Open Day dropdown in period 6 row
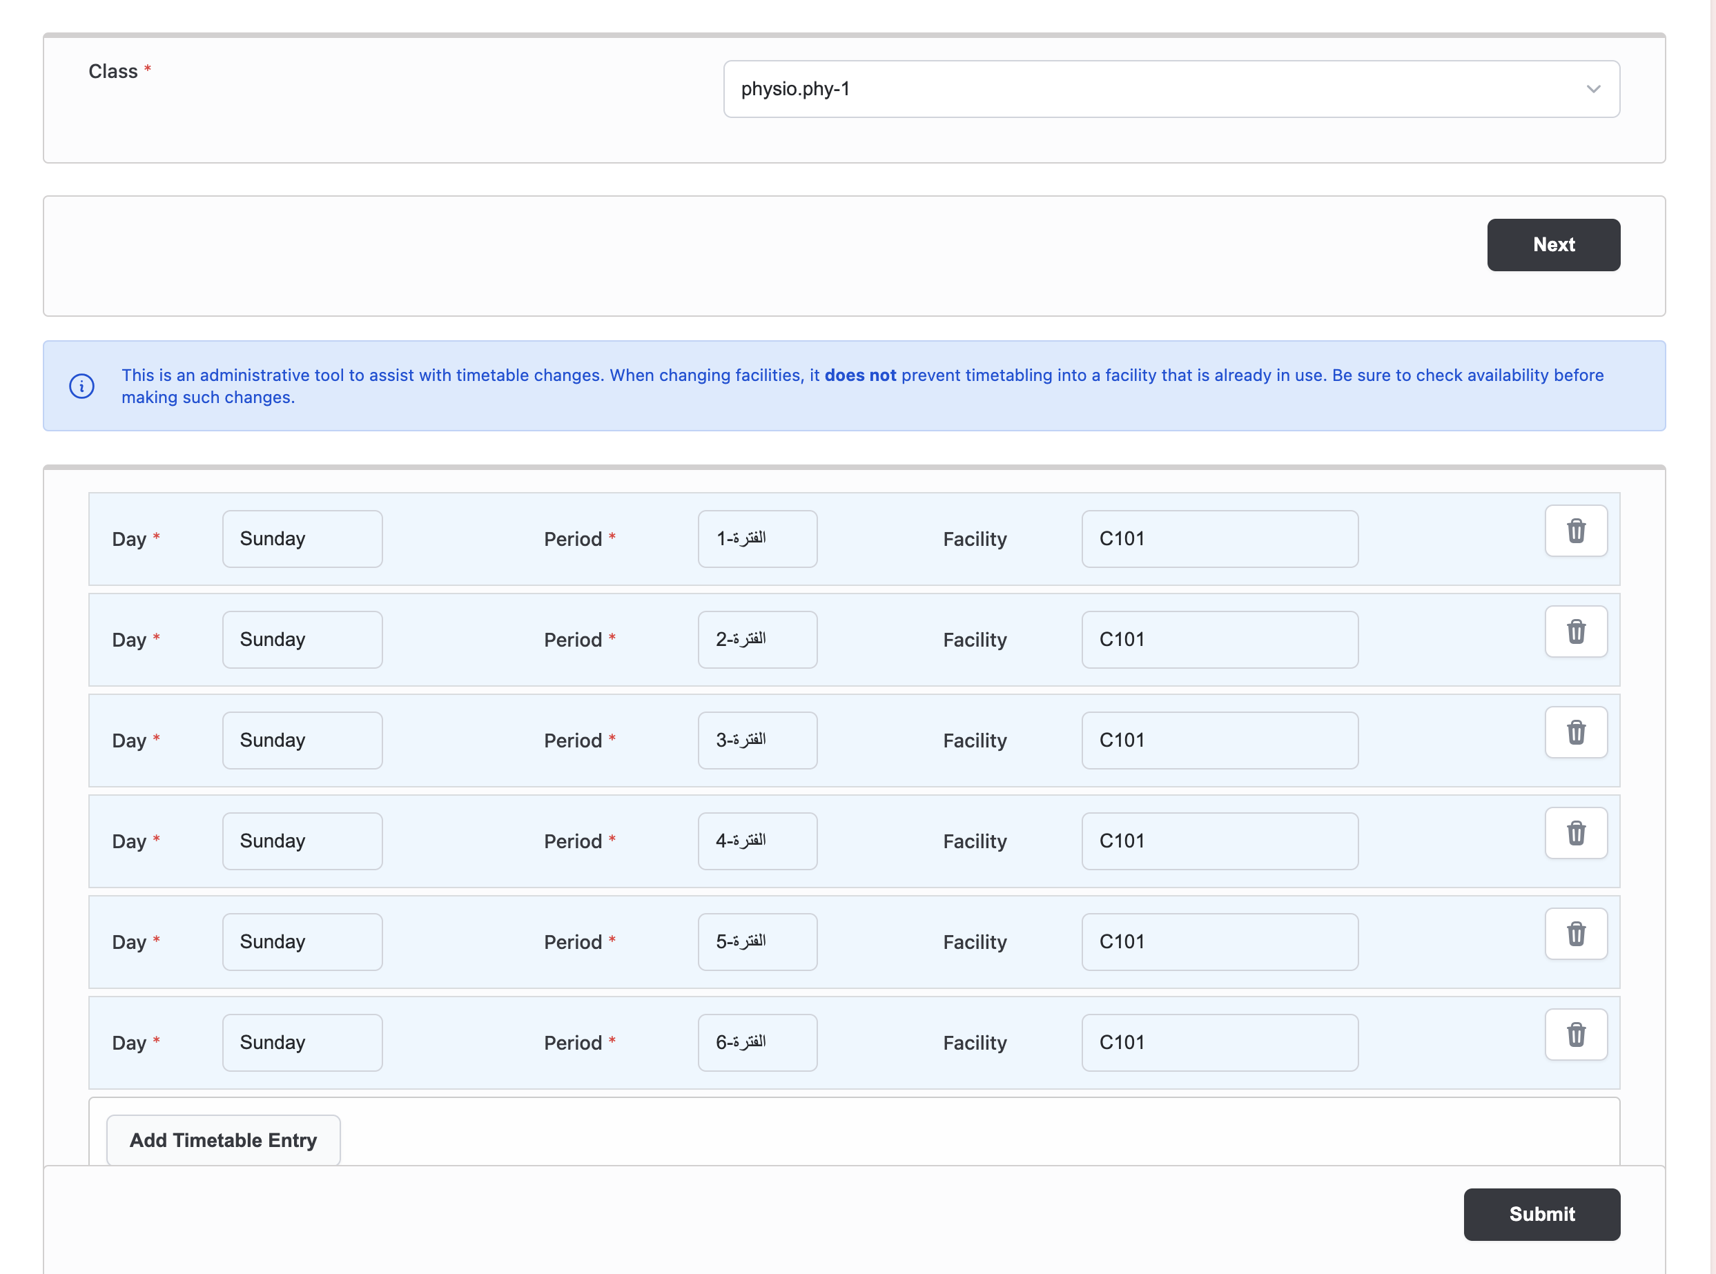The height and width of the screenshot is (1274, 1716). click(x=302, y=1043)
